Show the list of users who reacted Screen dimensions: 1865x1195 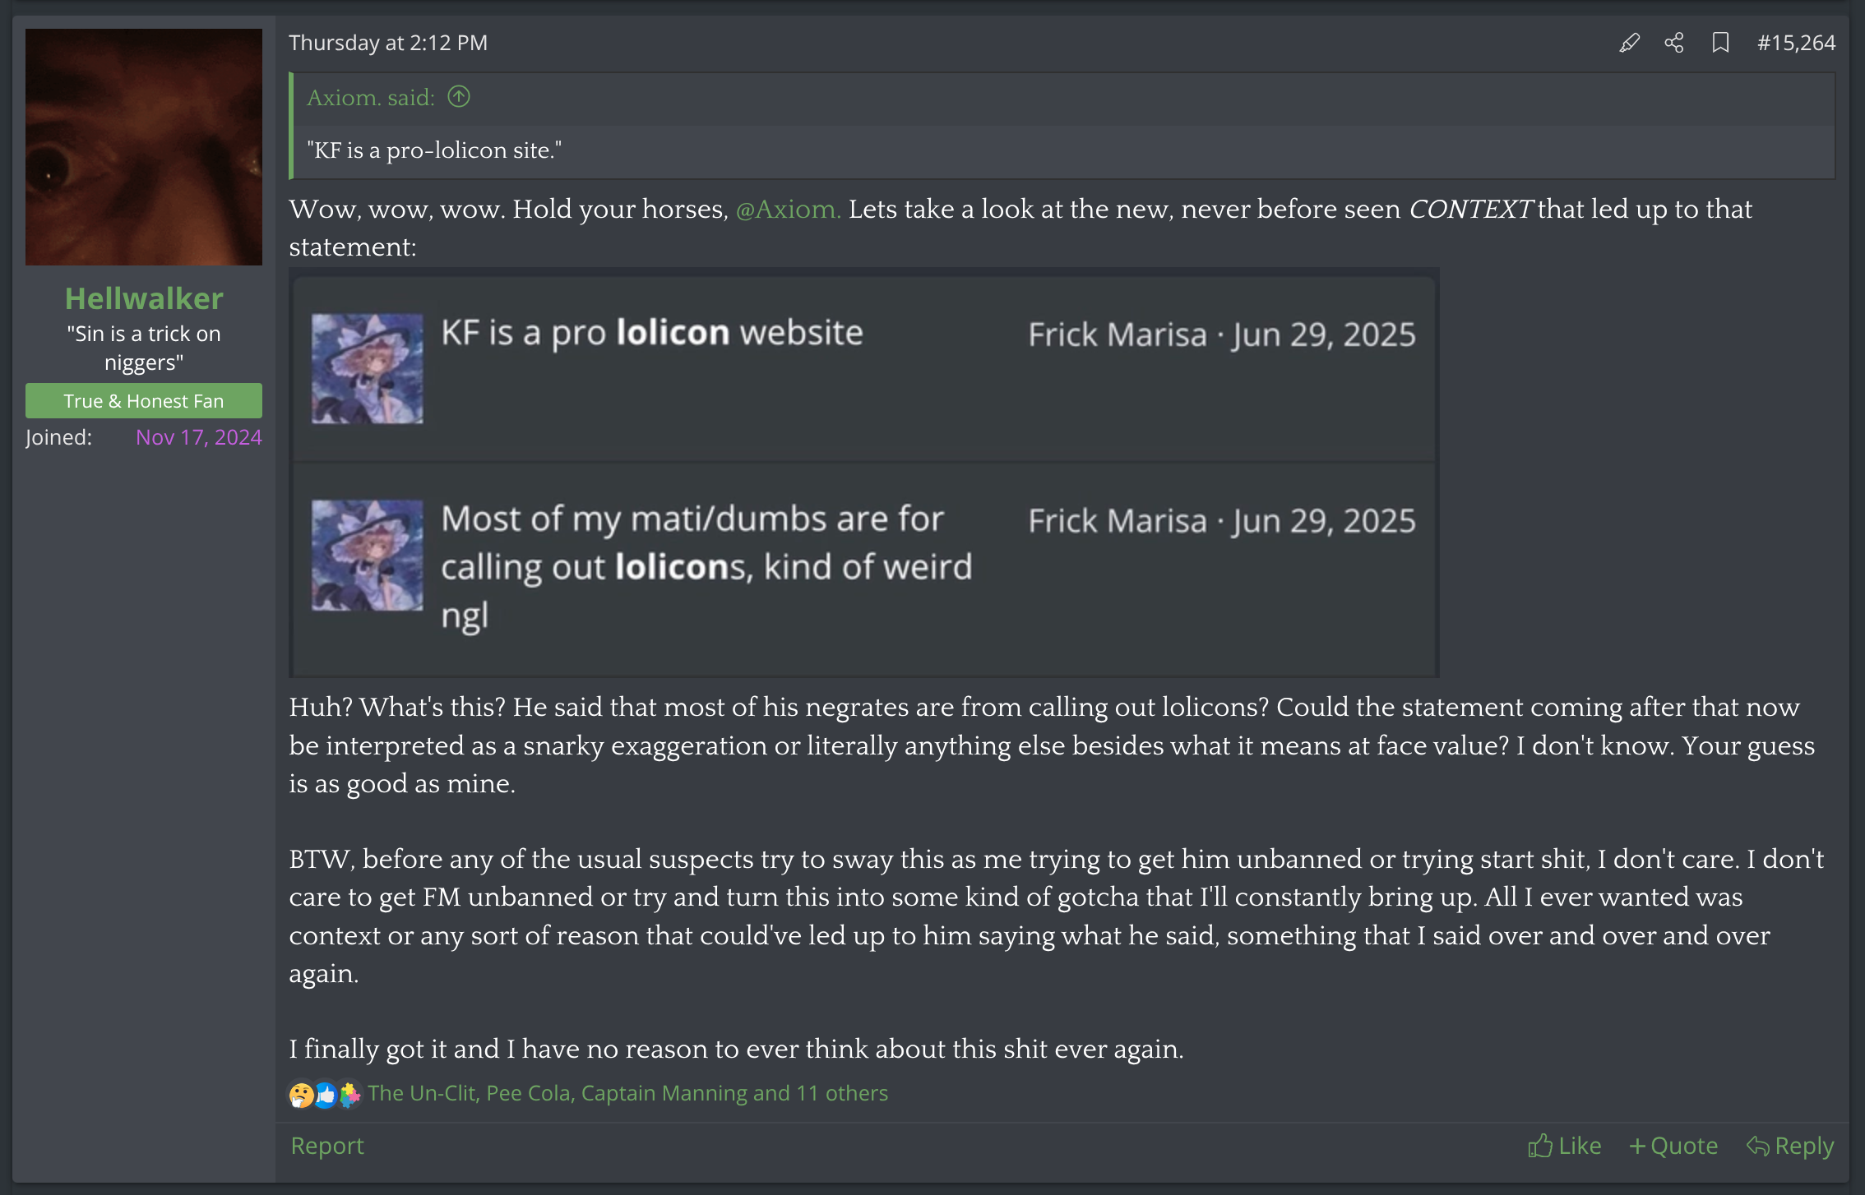[x=627, y=1093]
